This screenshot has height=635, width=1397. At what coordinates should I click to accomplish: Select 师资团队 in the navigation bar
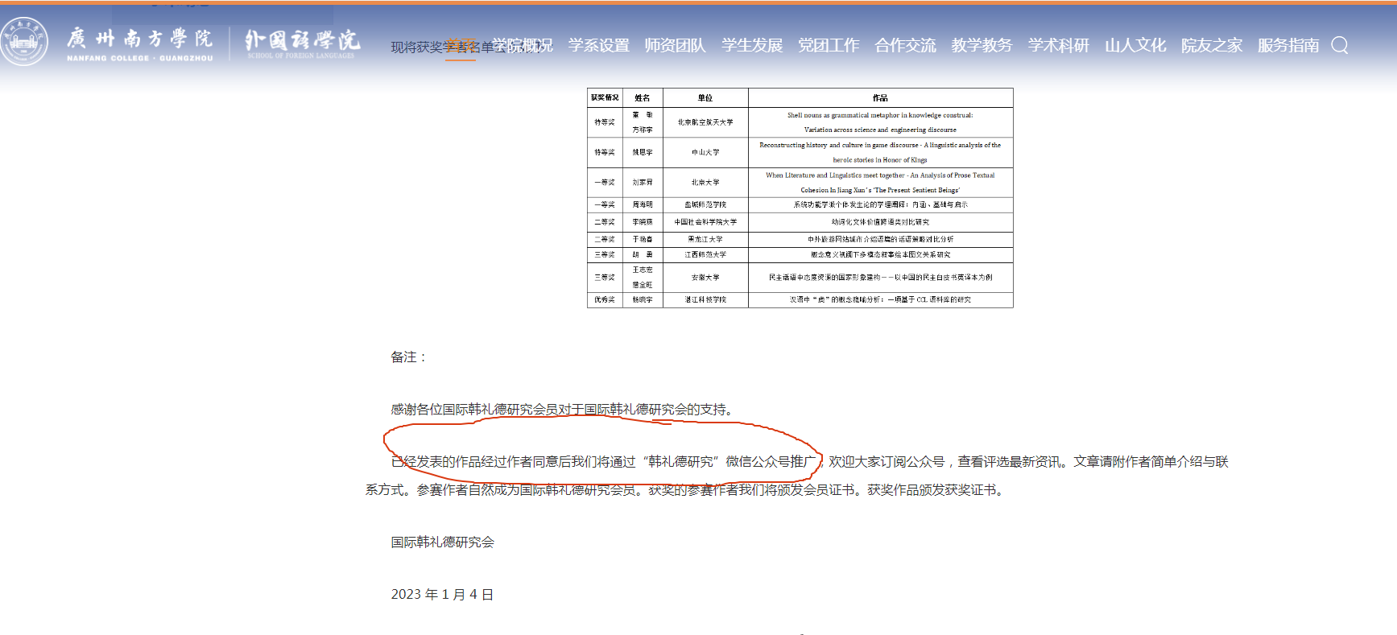[x=675, y=45]
